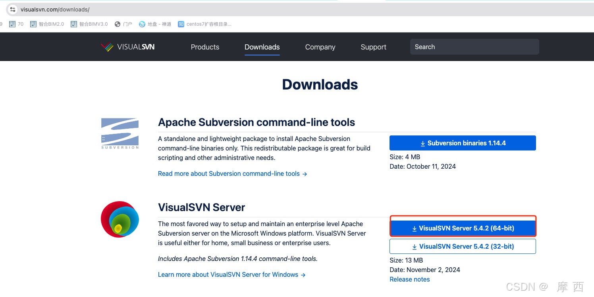
Task: Click the 'Apache Subversion command-line tools' heading
Action: coord(256,122)
